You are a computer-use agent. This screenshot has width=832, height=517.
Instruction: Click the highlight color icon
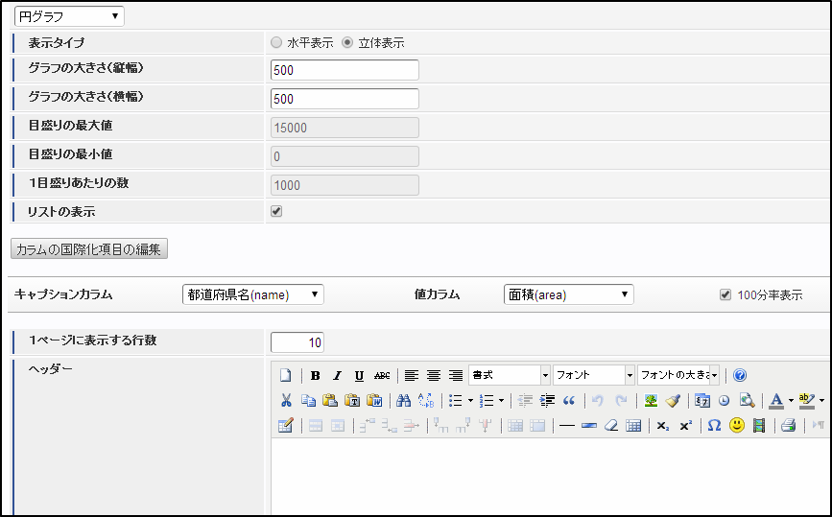coord(806,400)
